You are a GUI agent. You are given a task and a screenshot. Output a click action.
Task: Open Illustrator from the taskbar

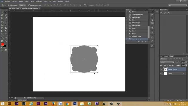click(x=9, y=104)
